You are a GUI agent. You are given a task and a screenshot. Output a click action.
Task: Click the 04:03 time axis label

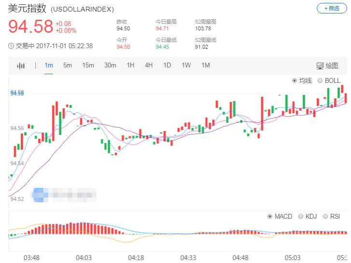[x=84, y=258]
